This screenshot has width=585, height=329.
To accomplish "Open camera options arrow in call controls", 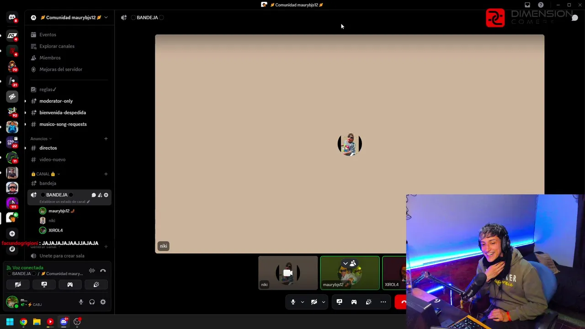I will click(x=323, y=302).
